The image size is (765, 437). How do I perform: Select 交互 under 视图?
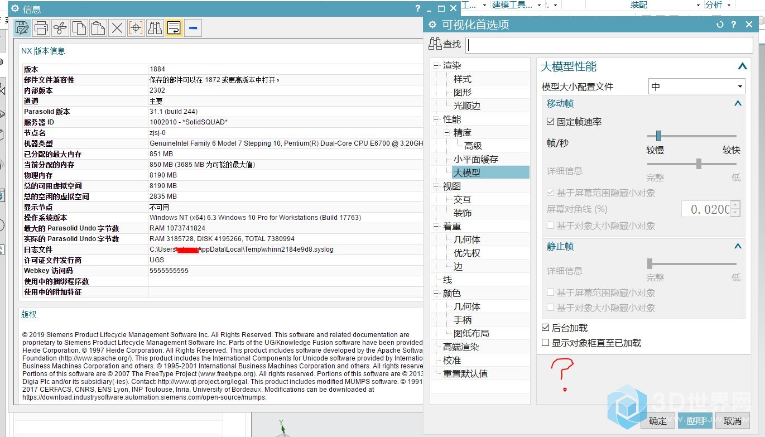click(x=463, y=200)
